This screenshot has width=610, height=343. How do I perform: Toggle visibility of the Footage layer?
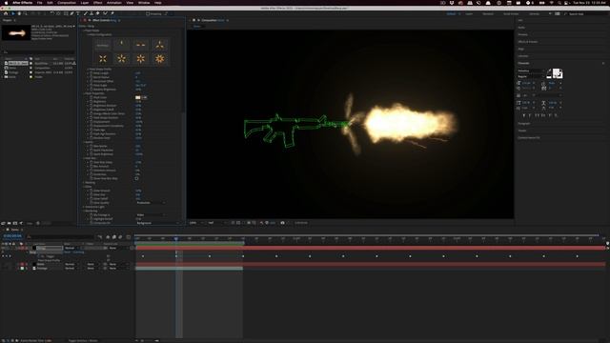pos(3,269)
